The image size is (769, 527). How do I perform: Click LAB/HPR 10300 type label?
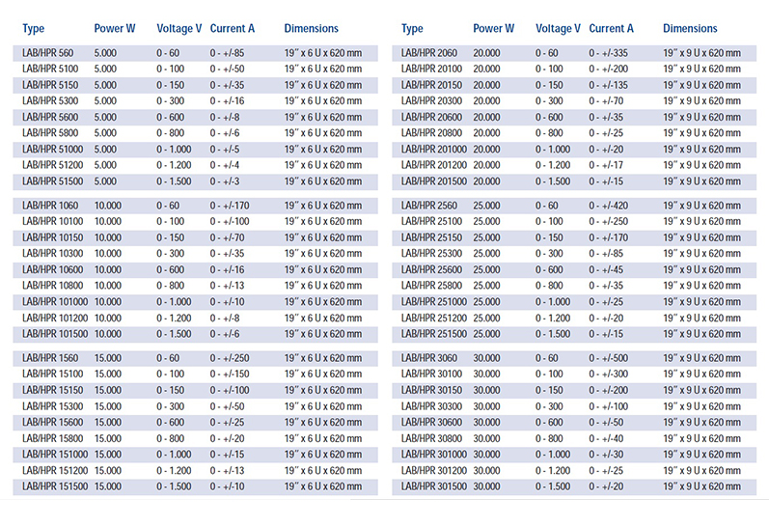[52, 254]
